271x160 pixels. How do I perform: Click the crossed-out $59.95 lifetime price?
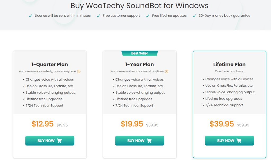coord(243,125)
